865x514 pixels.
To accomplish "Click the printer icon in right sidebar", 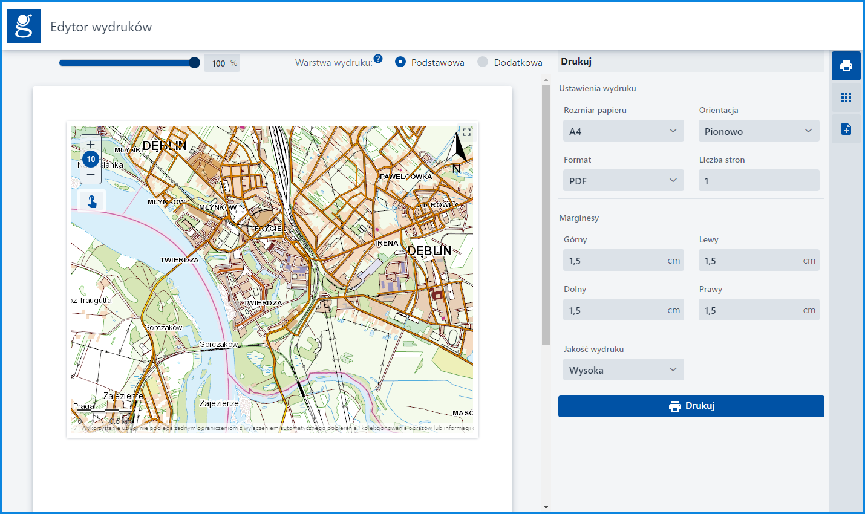I will pyautogui.click(x=846, y=66).
